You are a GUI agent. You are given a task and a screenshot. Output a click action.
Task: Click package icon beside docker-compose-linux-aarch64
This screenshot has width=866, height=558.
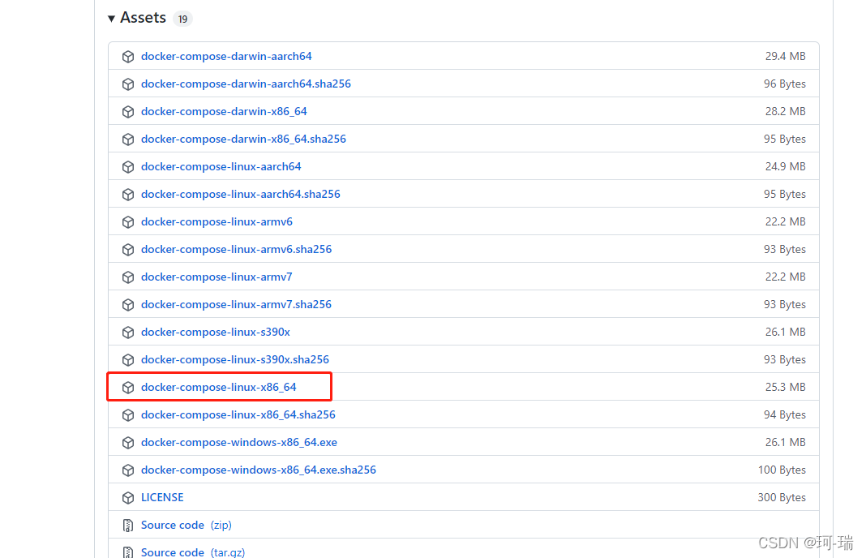(128, 167)
